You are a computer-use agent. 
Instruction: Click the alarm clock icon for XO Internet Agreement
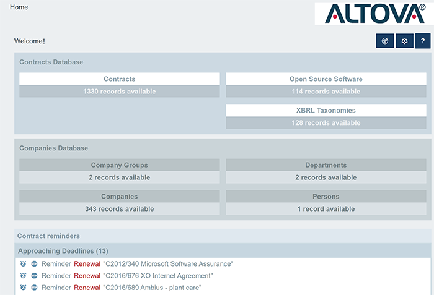pos(24,276)
